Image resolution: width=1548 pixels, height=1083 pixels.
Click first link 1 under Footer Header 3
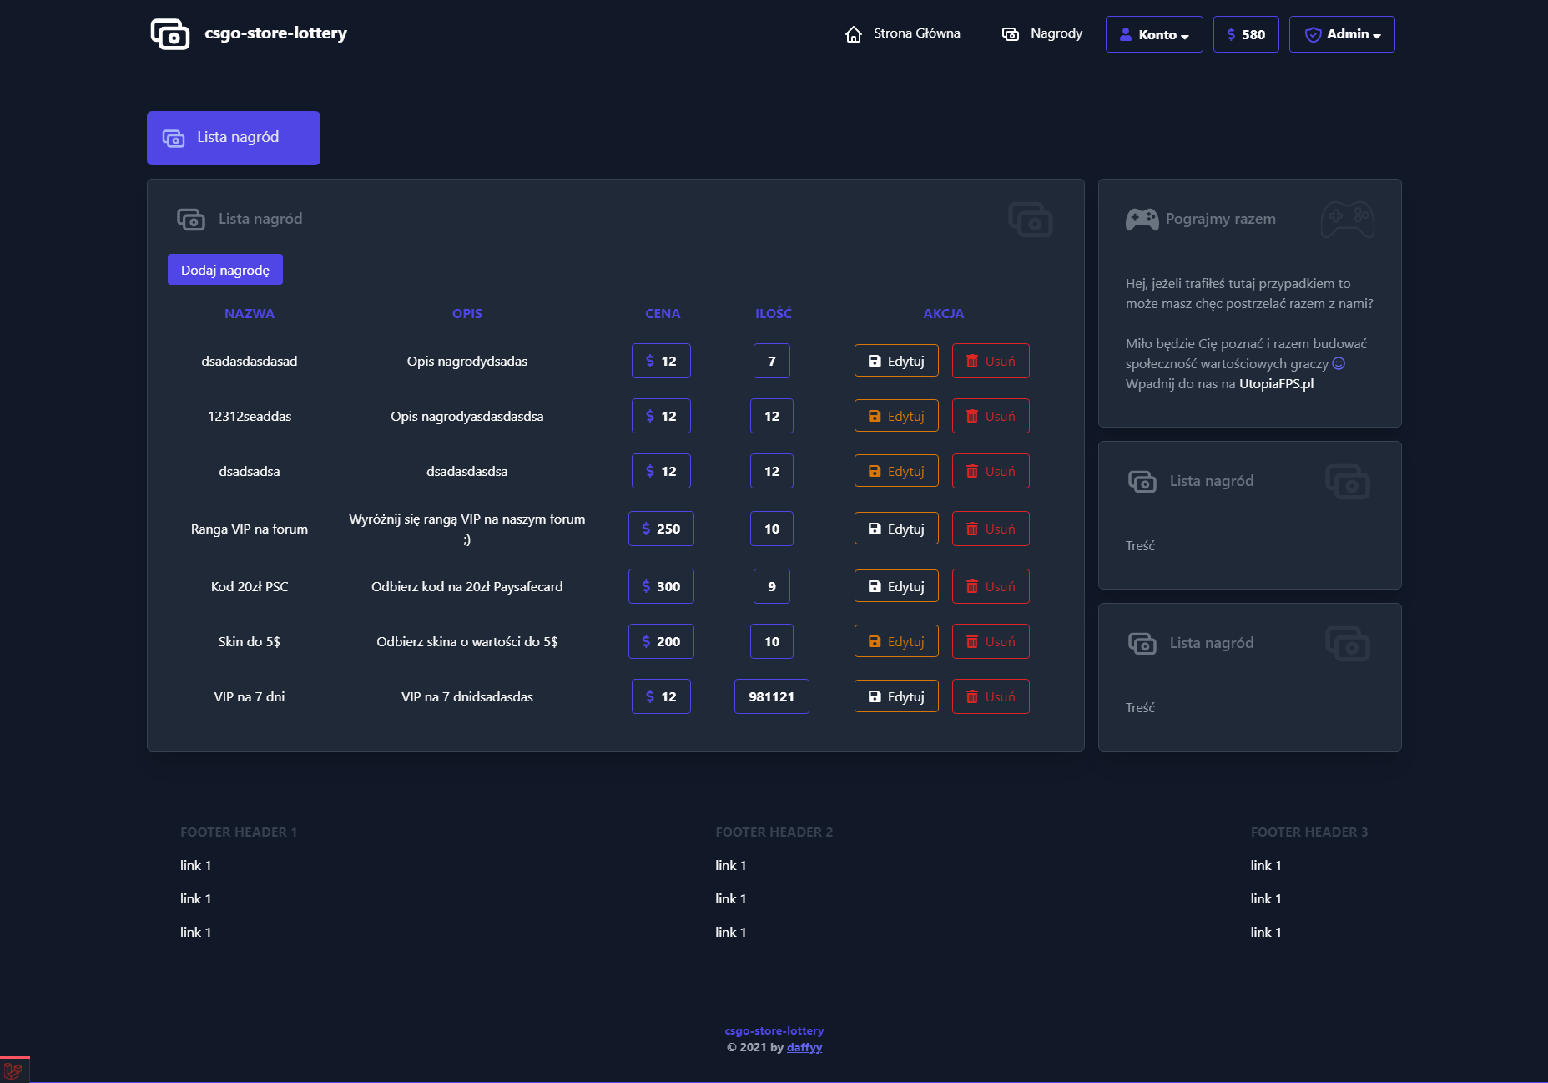1266,865
